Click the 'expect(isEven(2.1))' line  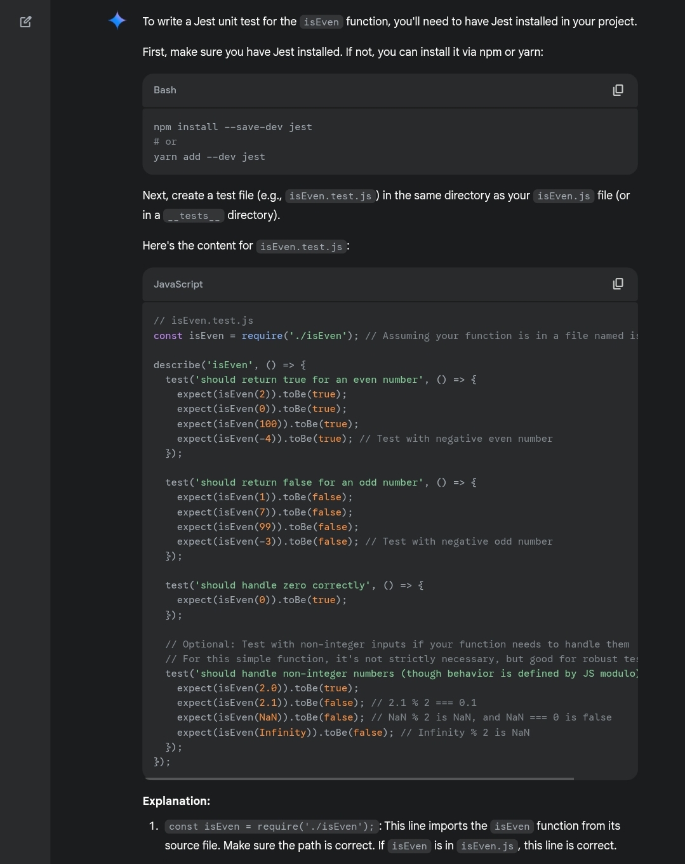tap(327, 703)
